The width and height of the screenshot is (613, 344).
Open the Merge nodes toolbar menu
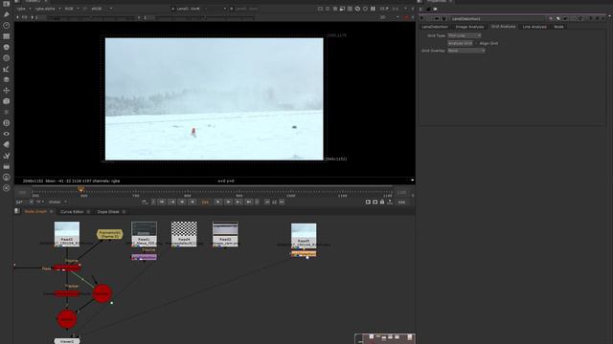click(6, 79)
